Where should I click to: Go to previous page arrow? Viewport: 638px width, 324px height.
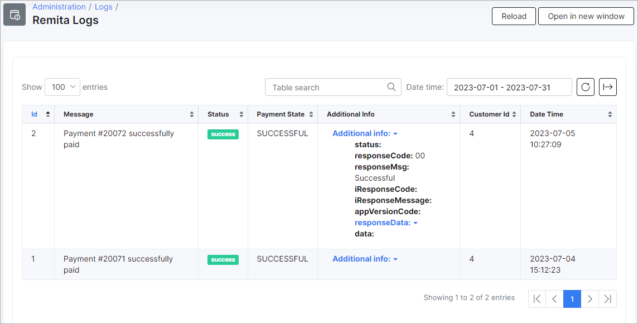tap(554, 299)
